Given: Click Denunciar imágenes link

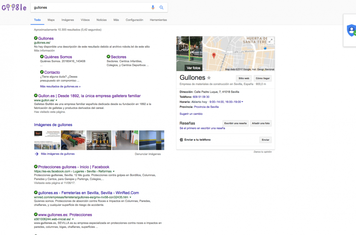Looking at the screenshot, I should coord(148,154).
